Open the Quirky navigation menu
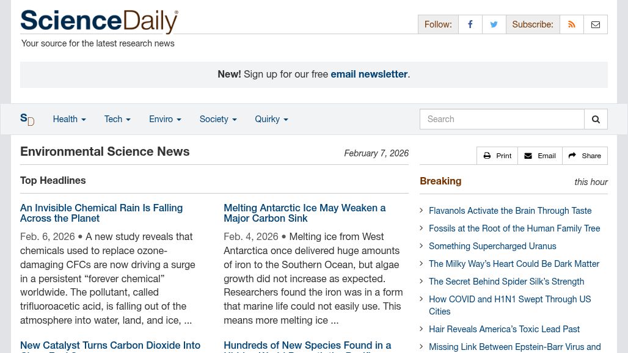This screenshot has width=628, height=353. pyautogui.click(x=271, y=119)
